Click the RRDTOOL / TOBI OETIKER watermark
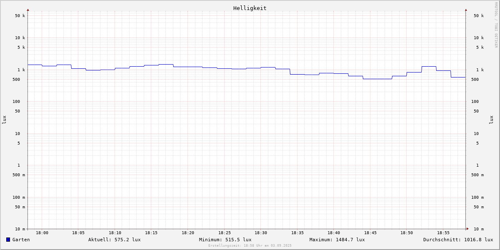 (x=496, y=25)
